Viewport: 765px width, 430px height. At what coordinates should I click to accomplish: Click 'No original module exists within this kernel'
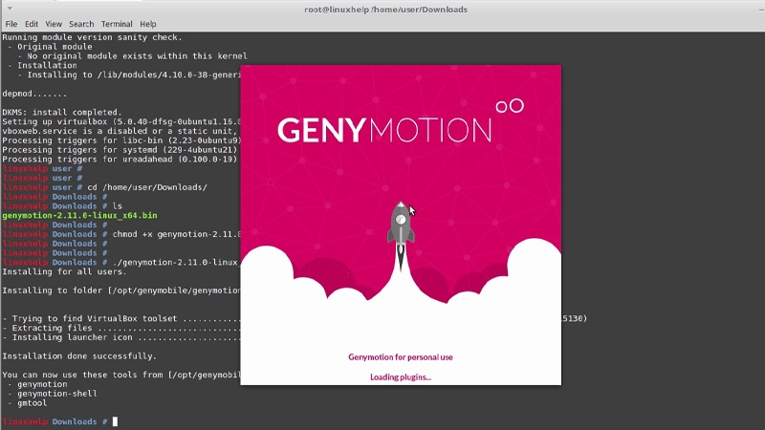[137, 56]
